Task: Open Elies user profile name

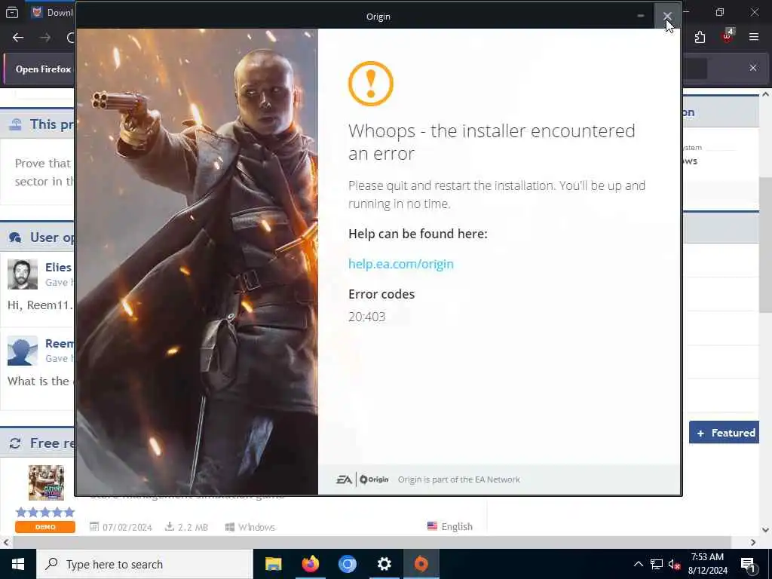Action: 58,268
